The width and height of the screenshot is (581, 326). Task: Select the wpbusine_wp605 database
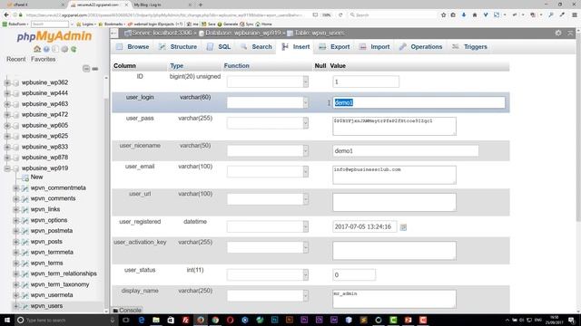pyautogui.click(x=44, y=125)
